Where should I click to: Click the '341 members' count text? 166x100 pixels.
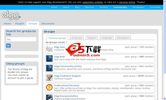tap(147, 66)
